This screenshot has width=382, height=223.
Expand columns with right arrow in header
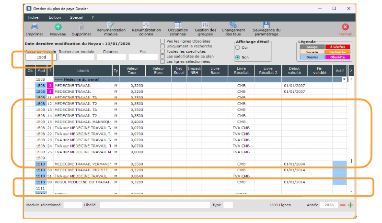352,70
